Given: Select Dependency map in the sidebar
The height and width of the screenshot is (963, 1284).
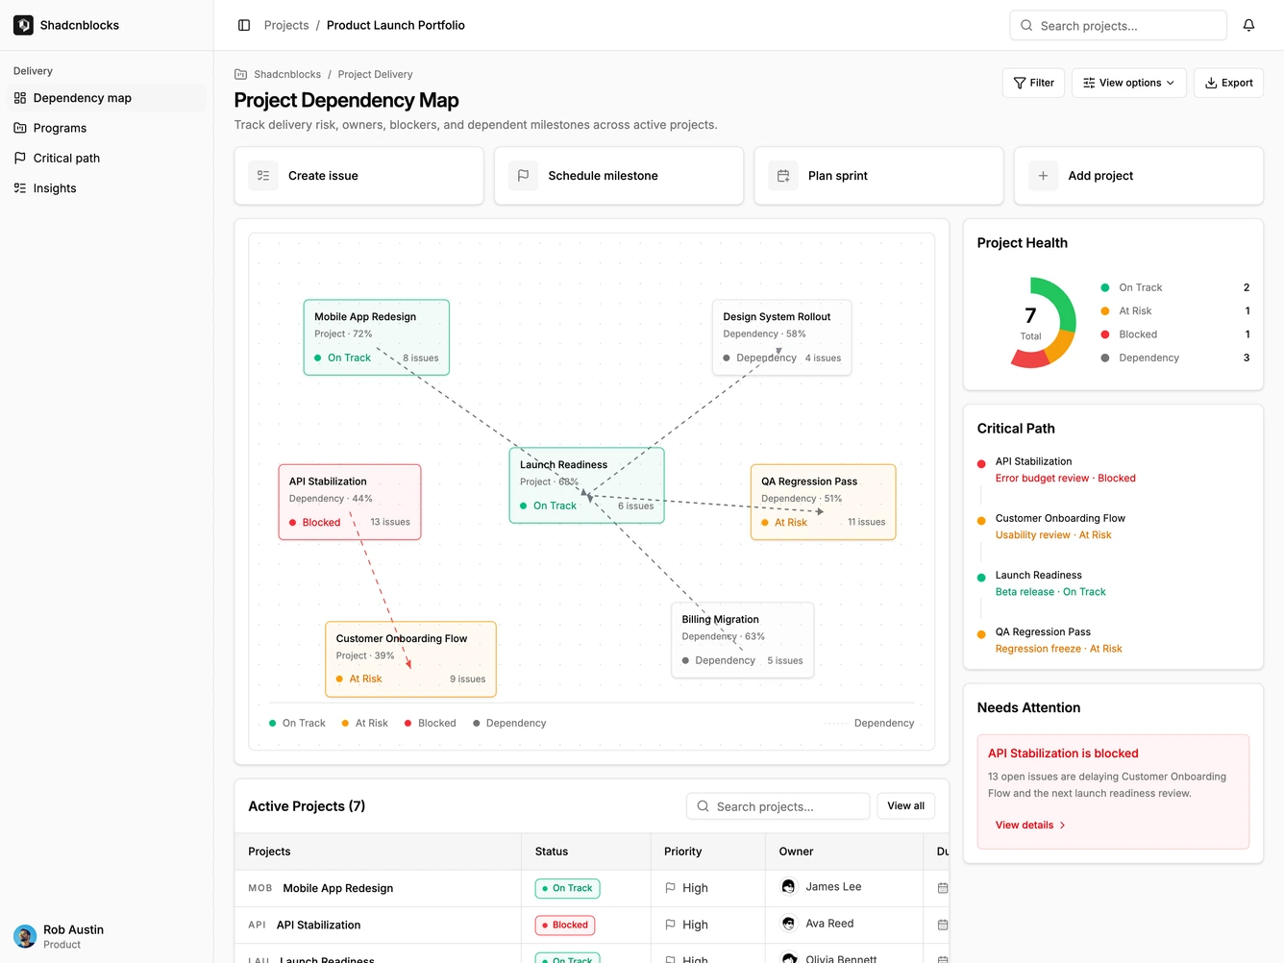Looking at the screenshot, I should pyautogui.click(x=107, y=98).
